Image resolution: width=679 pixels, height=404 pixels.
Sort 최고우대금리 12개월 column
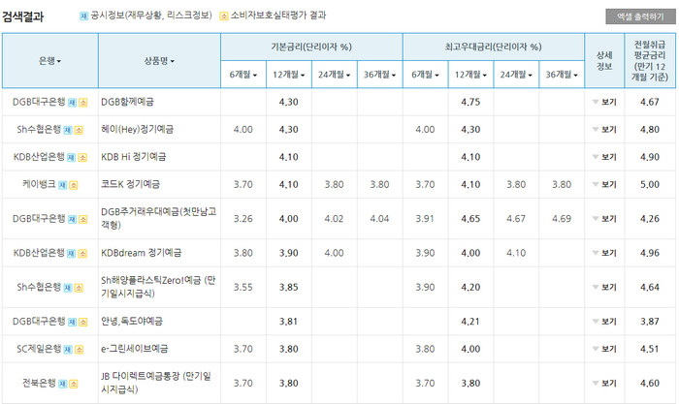point(470,75)
